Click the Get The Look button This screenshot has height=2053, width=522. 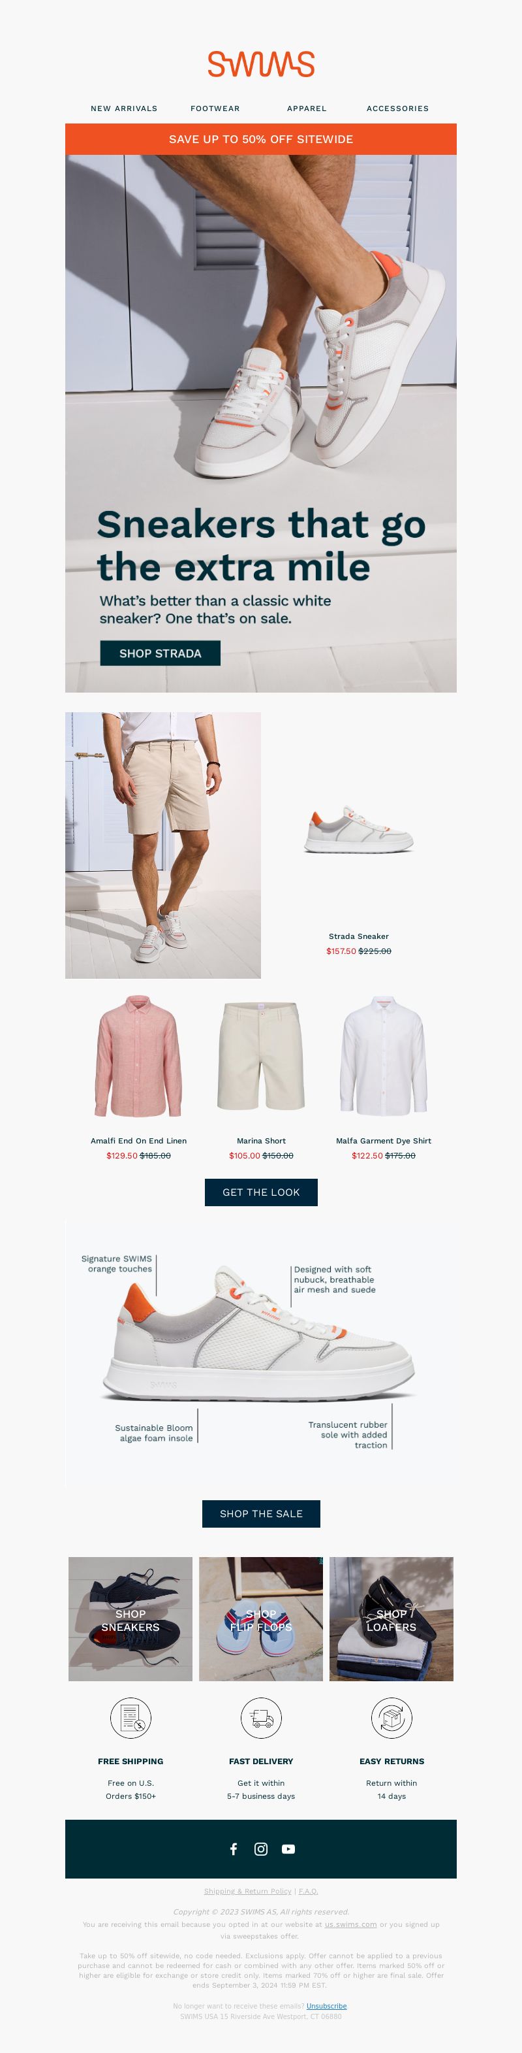coord(261,1192)
